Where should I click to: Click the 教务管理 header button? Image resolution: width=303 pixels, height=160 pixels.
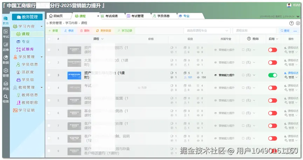click(x=27, y=17)
